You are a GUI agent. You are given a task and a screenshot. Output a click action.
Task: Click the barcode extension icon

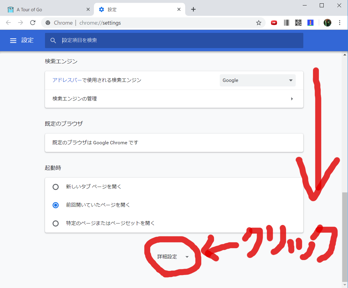click(x=286, y=23)
